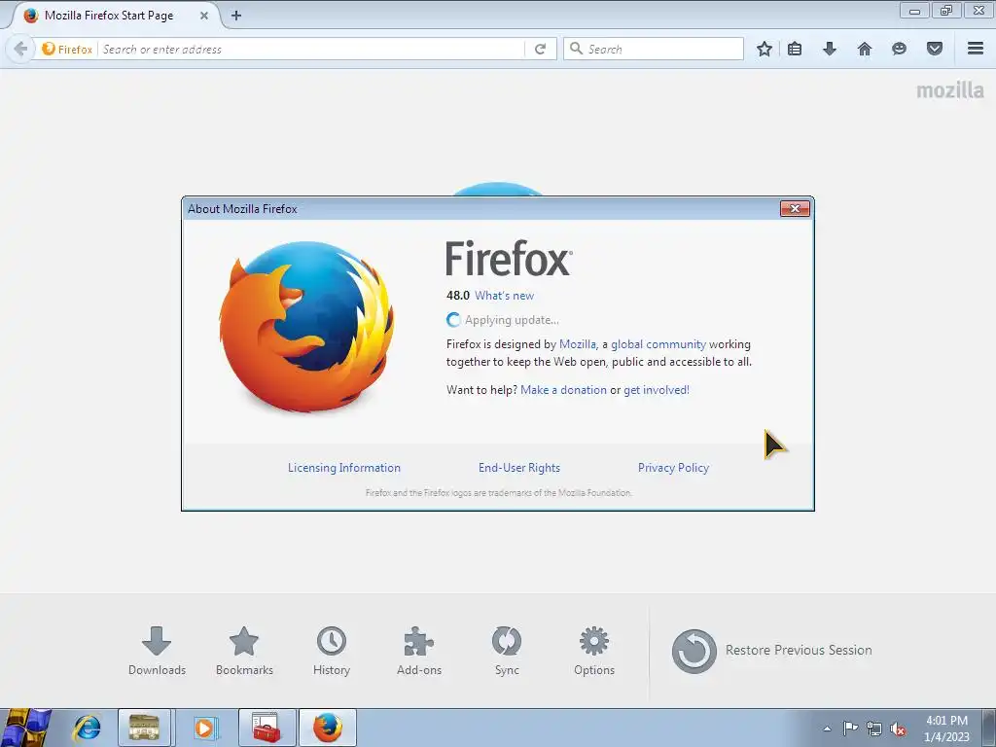Click Make a donation link
This screenshot has width=996, height=747.
tap(563, 390)
